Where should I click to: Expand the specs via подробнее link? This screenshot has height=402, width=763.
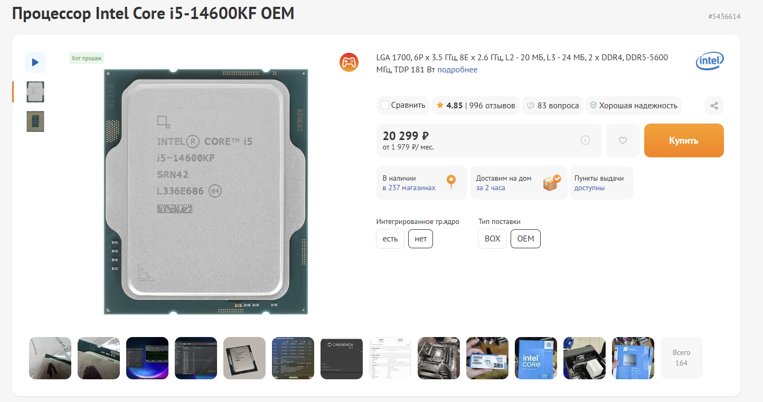[457, 70]
